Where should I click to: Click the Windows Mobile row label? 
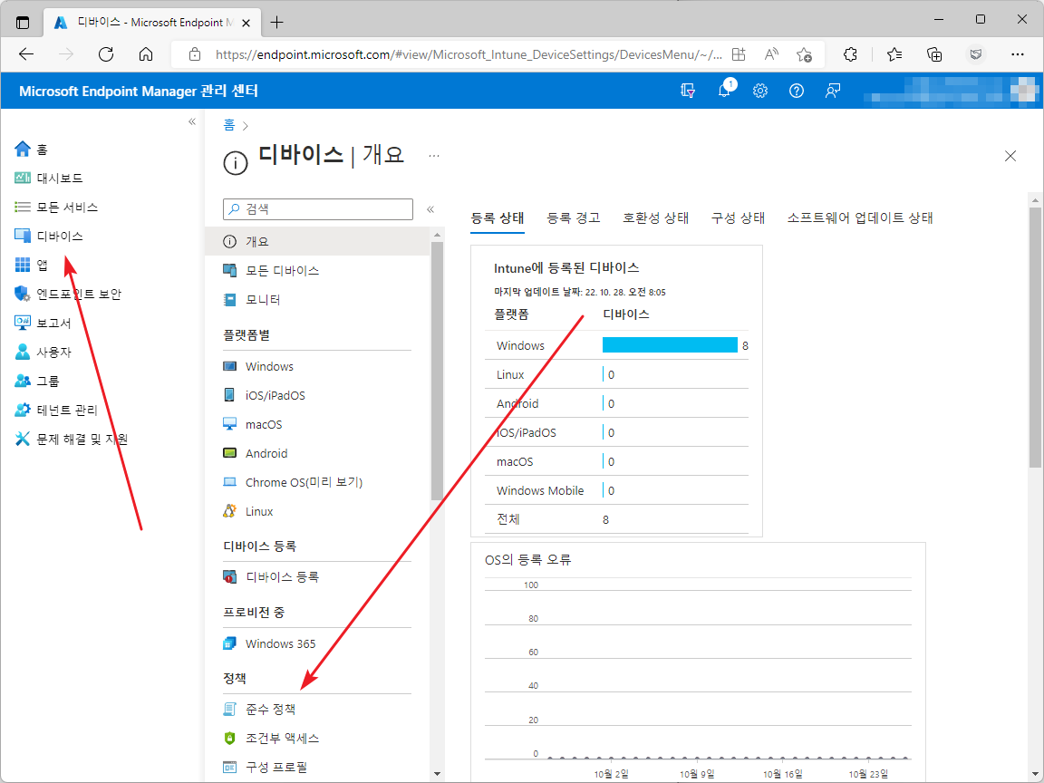coord(540,490)
